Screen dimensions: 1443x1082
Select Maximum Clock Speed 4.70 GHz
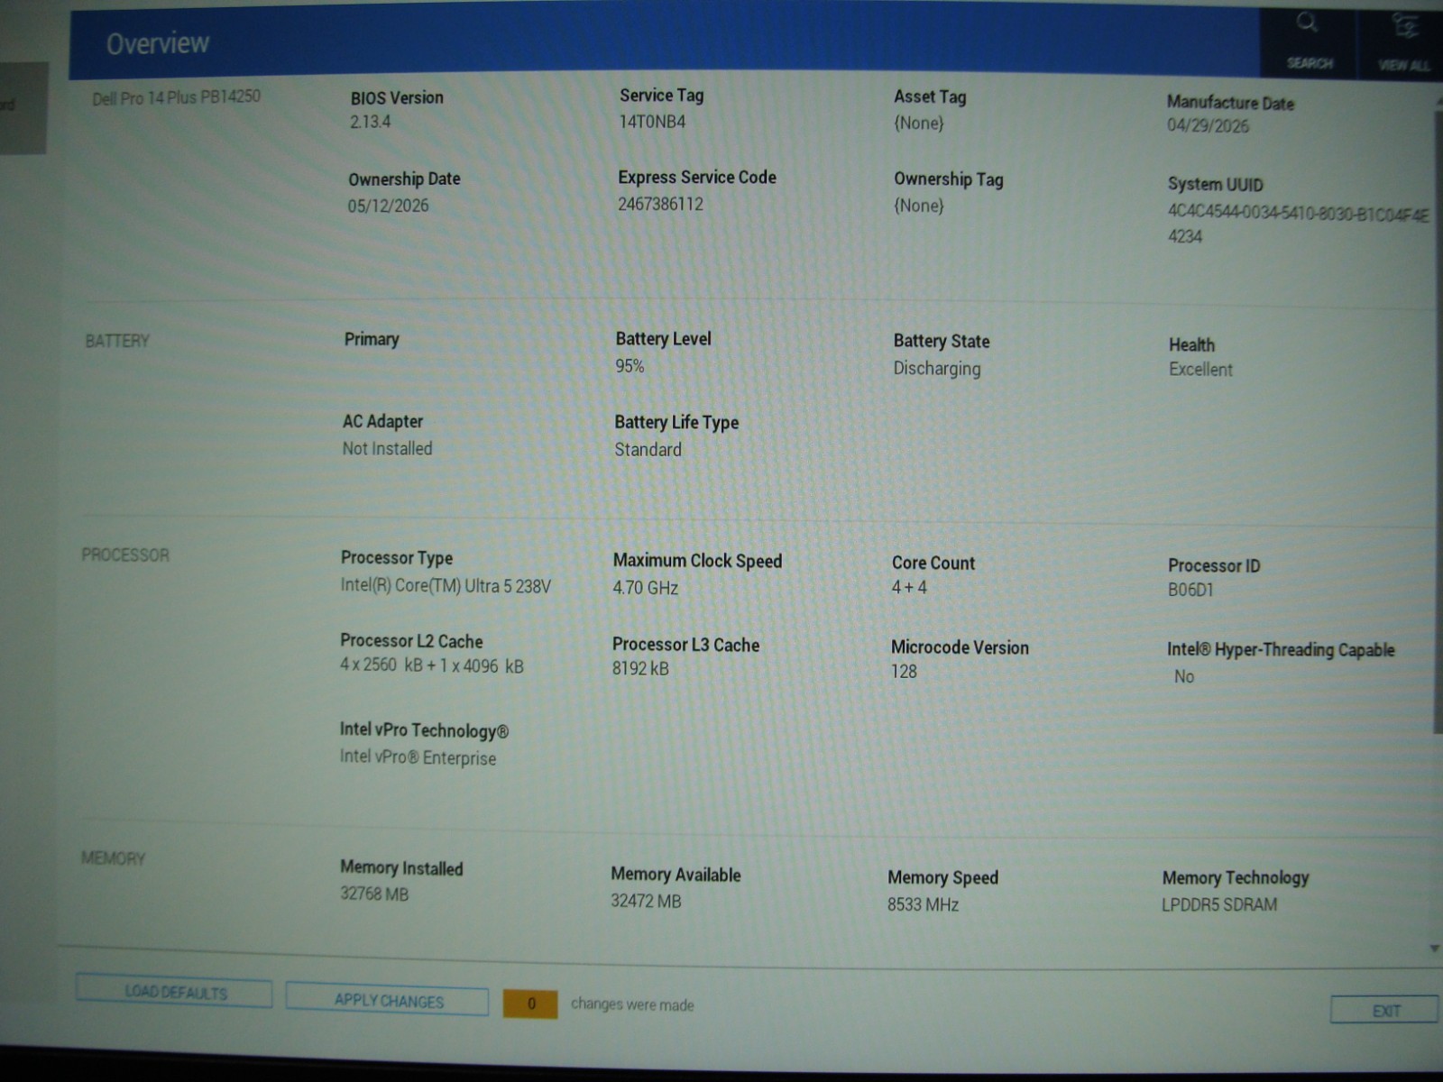[x=645, y=588]
